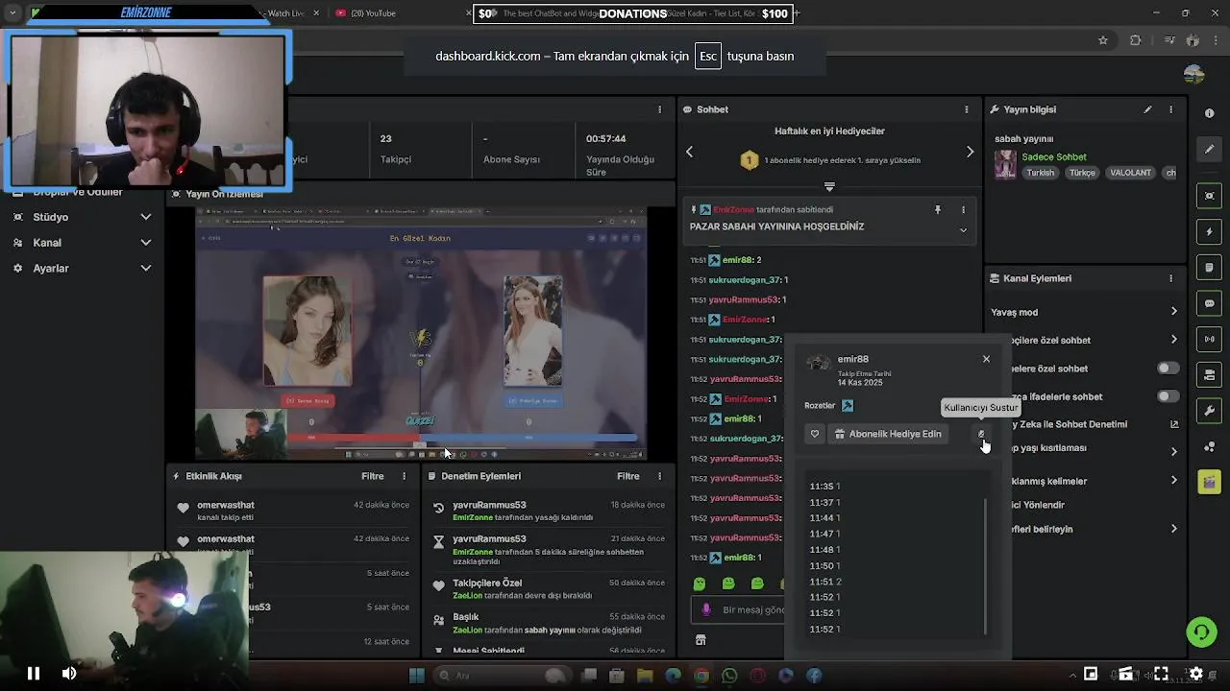The image size is (1230, 691).
Task: Open the Yavaş mod settings arrow
Action: pyautogui.click(x=1173, y=312)
